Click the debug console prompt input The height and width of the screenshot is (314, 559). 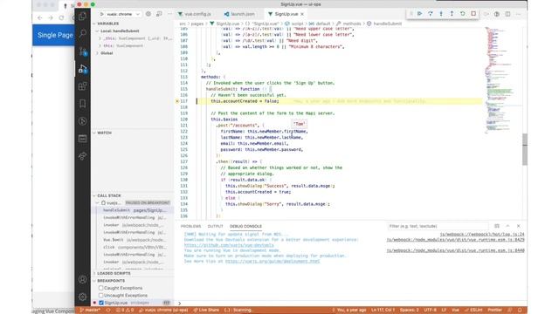tap(353, 304)
